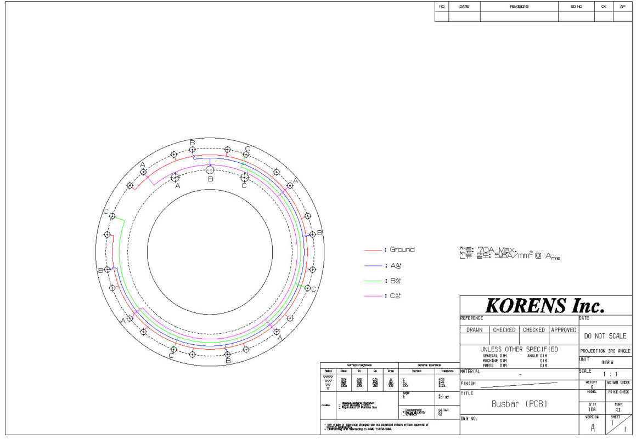Pick the bottommost outer terminal hole labeled B

[x=228, y=354]
